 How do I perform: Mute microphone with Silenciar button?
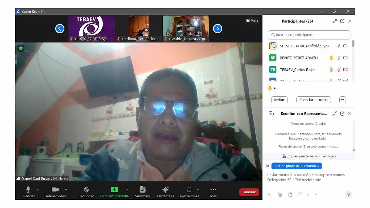point(28,190)
